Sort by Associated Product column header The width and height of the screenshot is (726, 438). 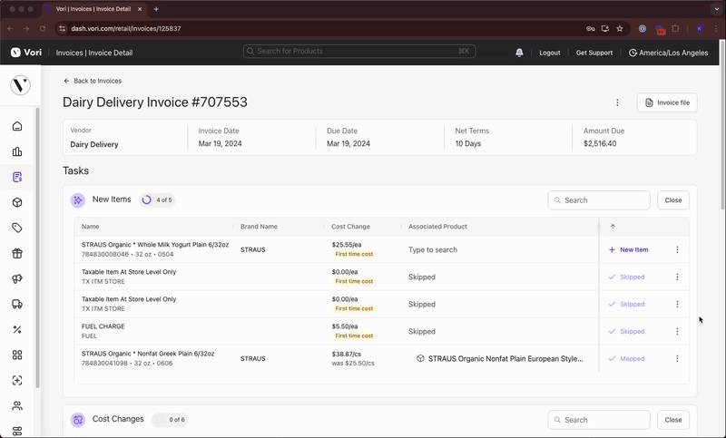pos(437,227)
